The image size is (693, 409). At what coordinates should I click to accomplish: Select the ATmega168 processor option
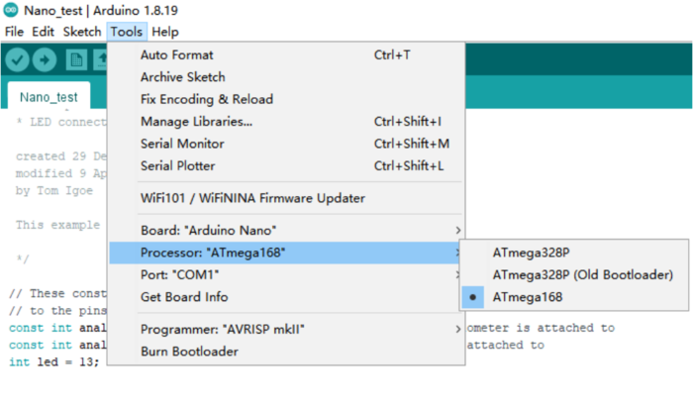coord(574,297)
